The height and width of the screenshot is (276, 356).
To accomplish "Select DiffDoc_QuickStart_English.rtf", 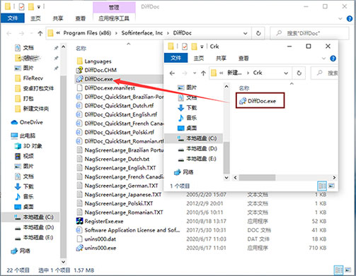I will coord(117,114).
